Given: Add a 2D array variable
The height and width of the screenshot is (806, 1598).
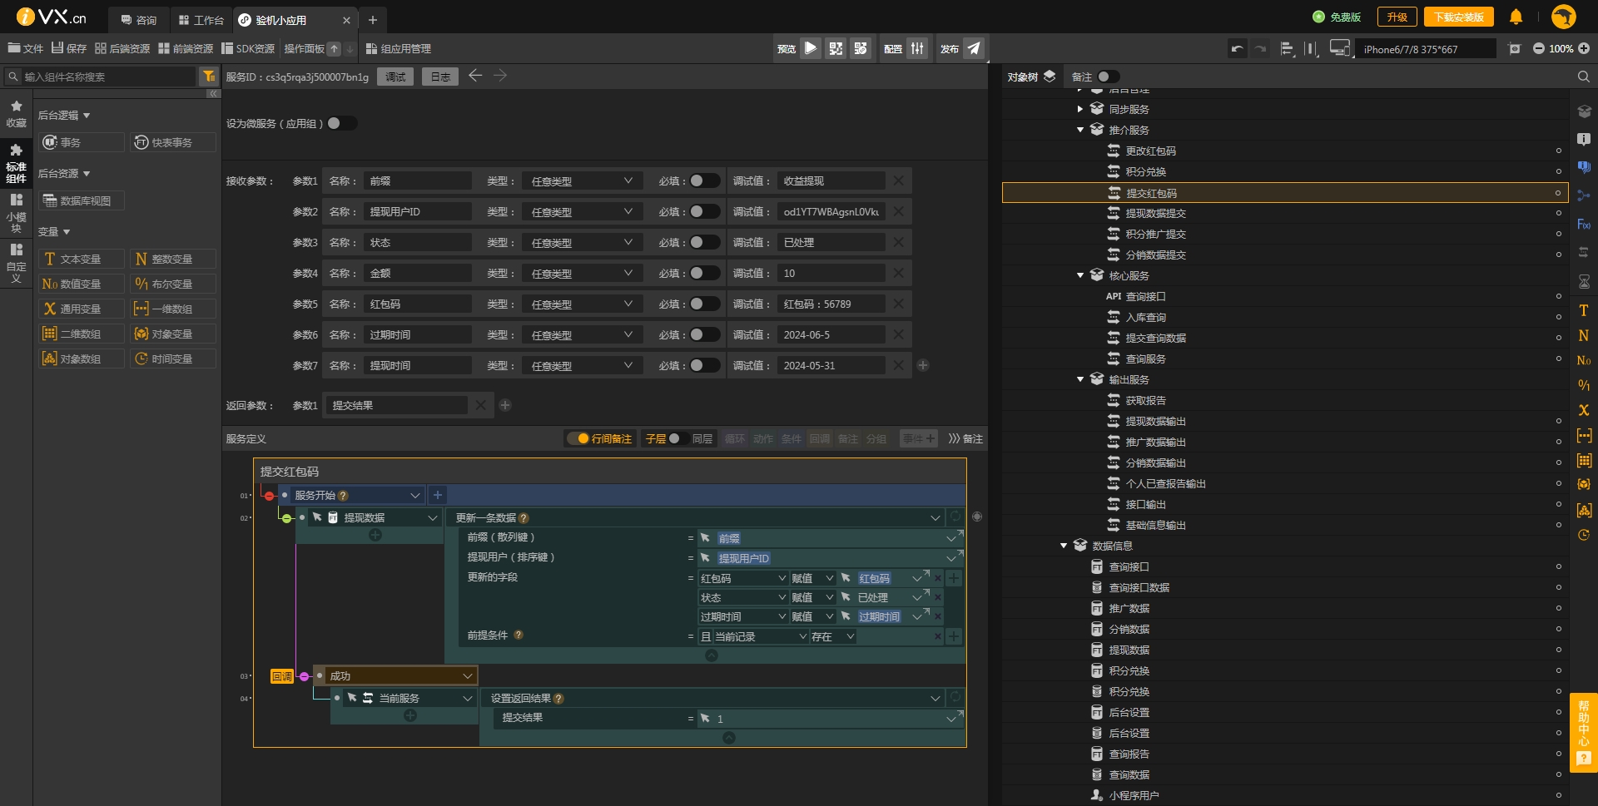Looking at the screenshot, I should (82, 334).
